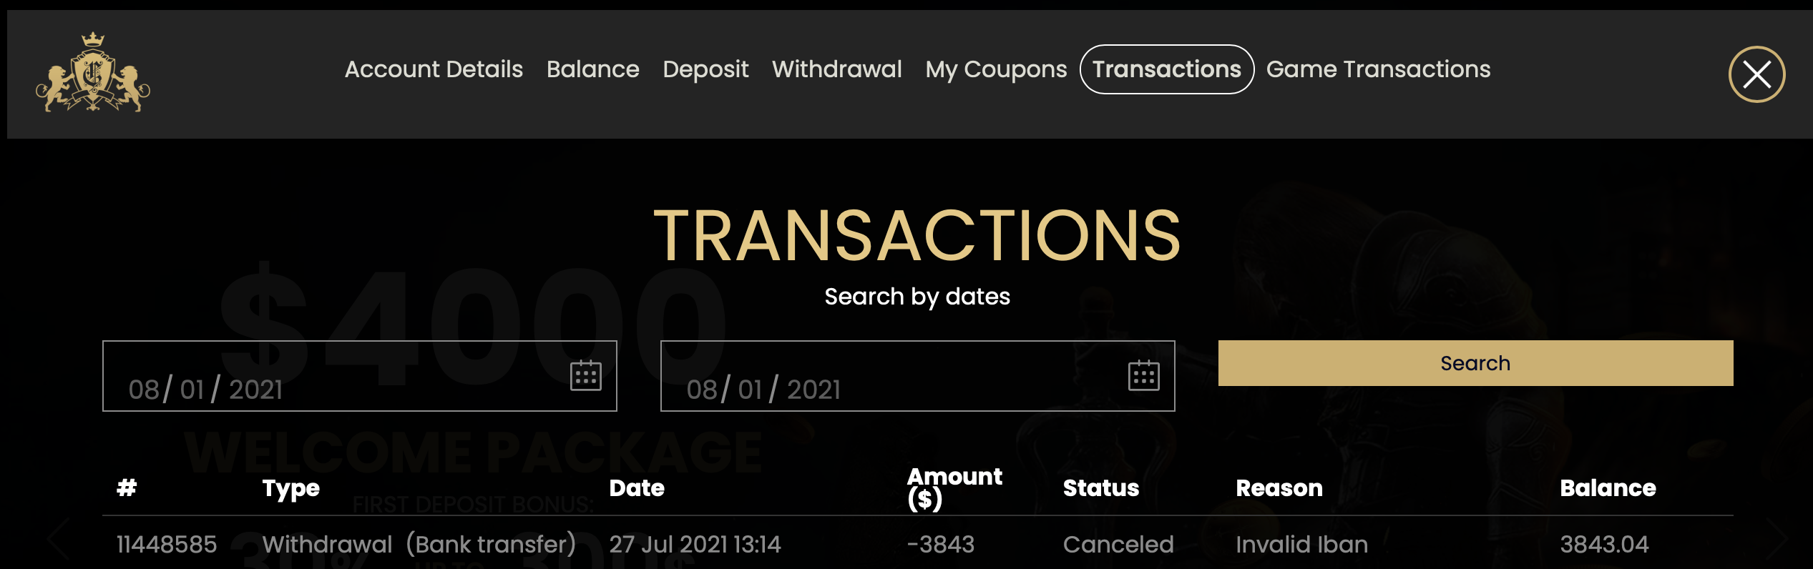1813x569 pixels.
Task: Click transaction number 11448585
Action: point(167,545)
